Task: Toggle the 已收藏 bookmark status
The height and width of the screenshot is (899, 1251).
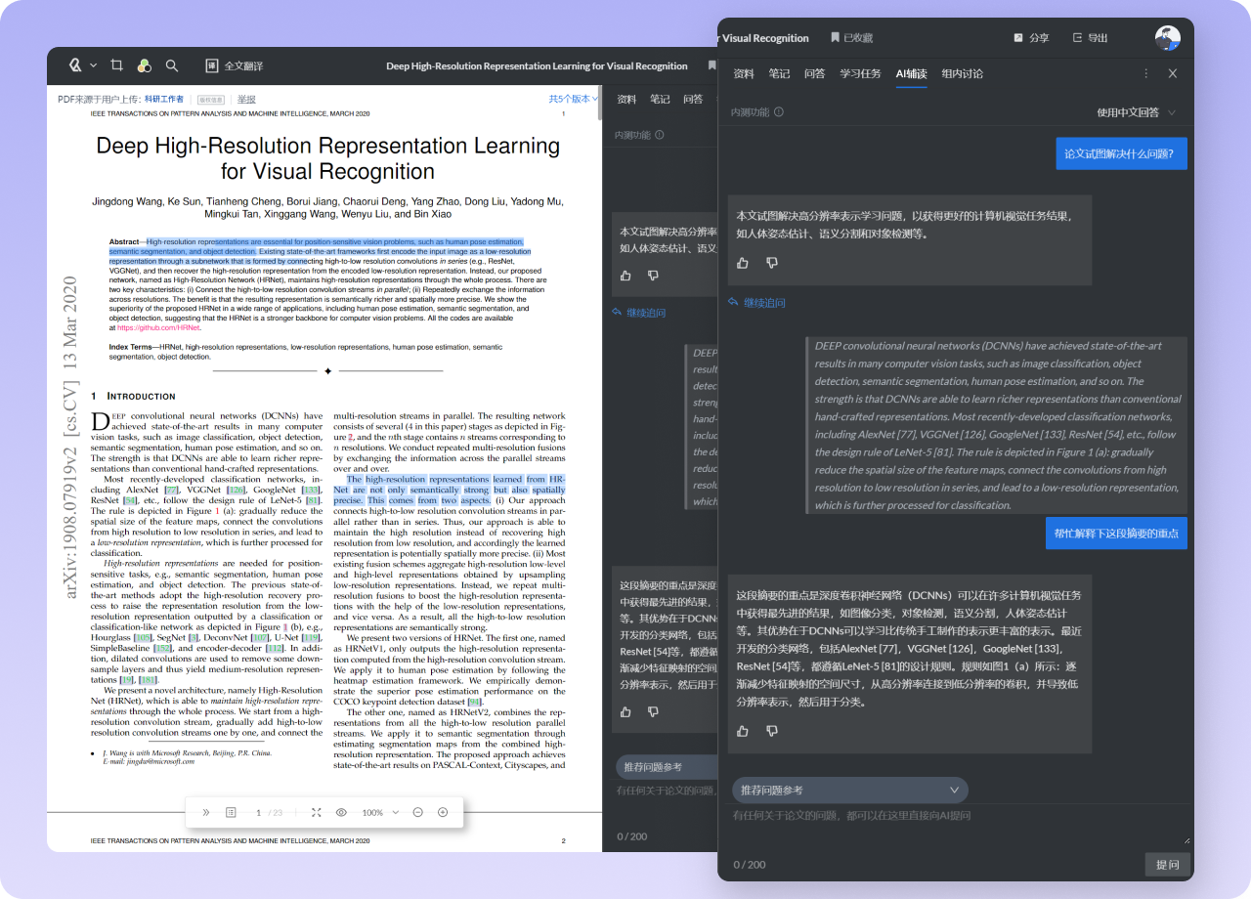Action: (851, 38)
